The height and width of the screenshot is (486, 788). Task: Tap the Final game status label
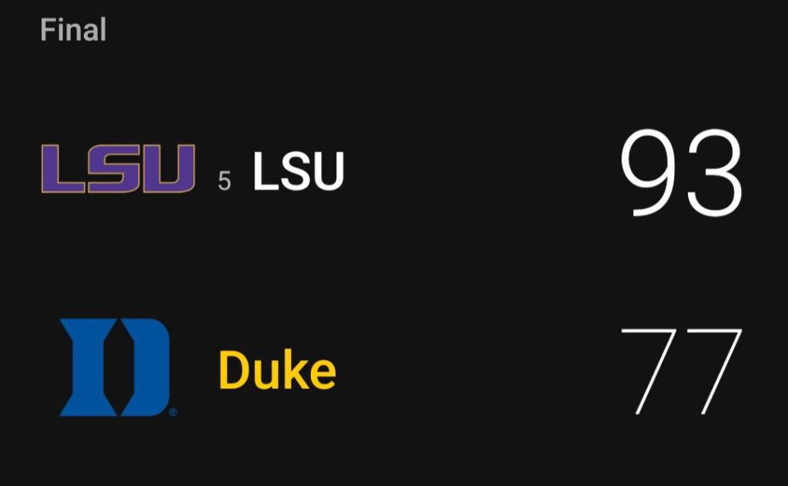73,31
